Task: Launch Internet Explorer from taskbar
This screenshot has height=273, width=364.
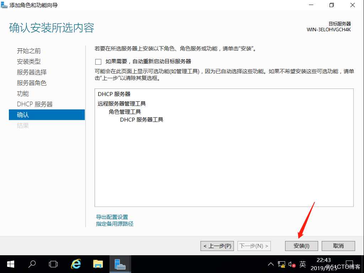Action: [x=76, y=264]
